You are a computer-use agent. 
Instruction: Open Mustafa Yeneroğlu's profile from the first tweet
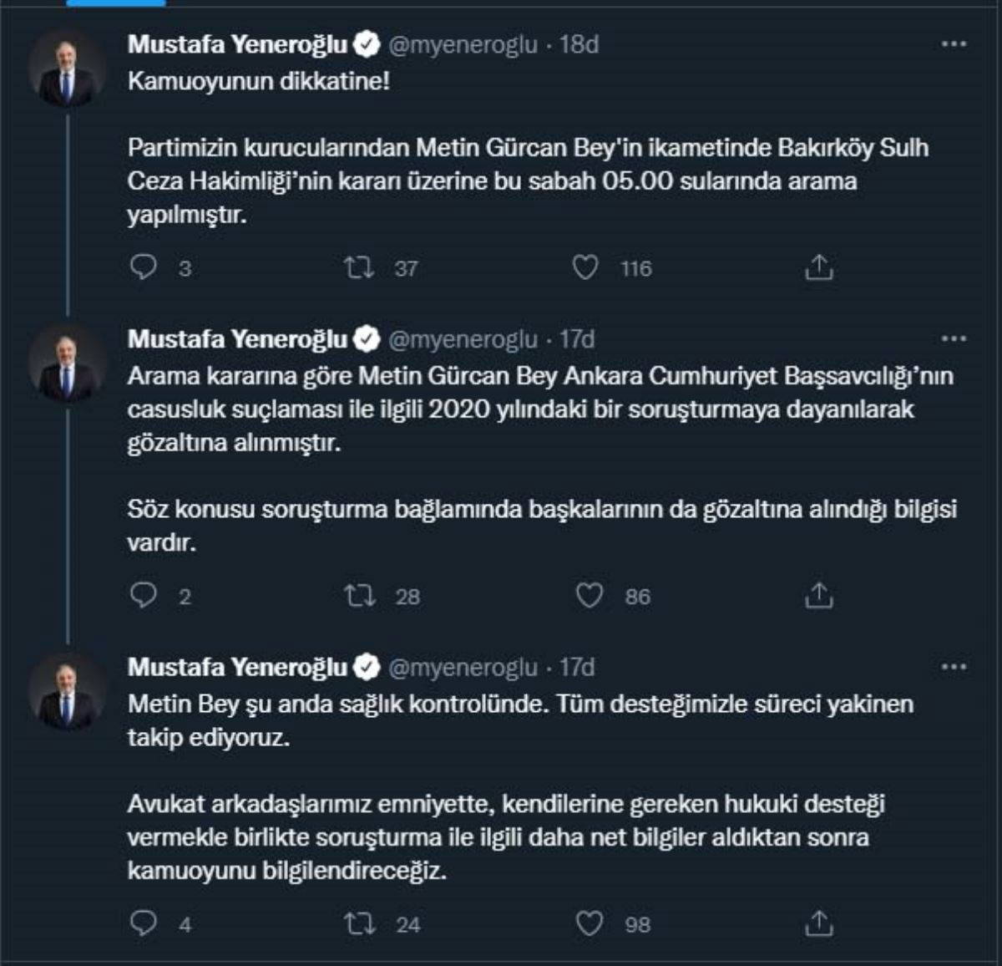click(237, 44)
